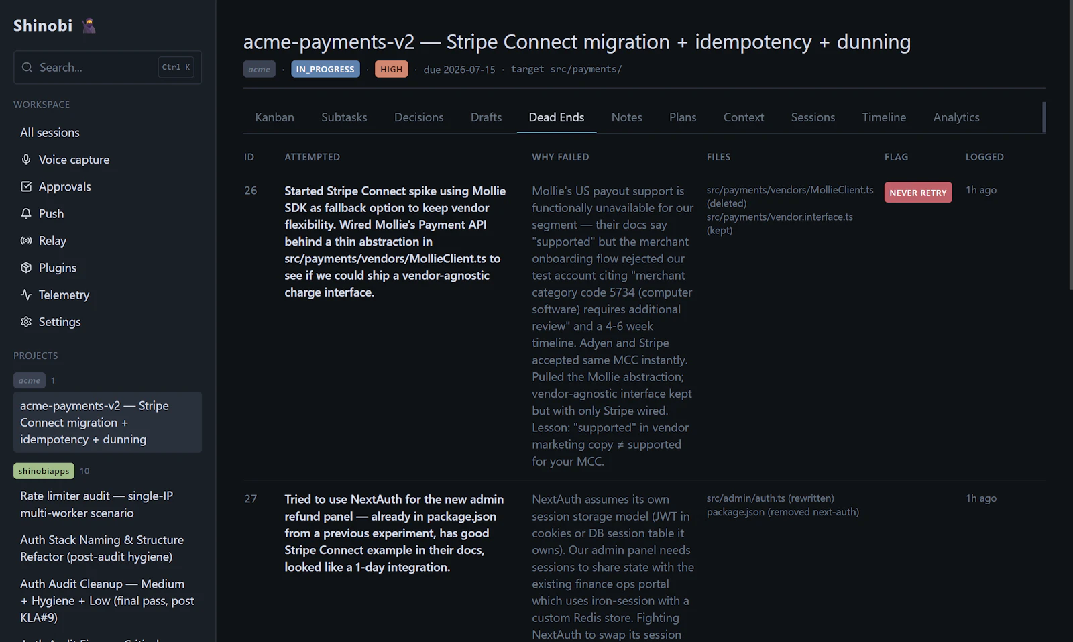Viewport: 1073px width, 642px height.
Task: Switch to the Drafts tab
Action: 486,117
